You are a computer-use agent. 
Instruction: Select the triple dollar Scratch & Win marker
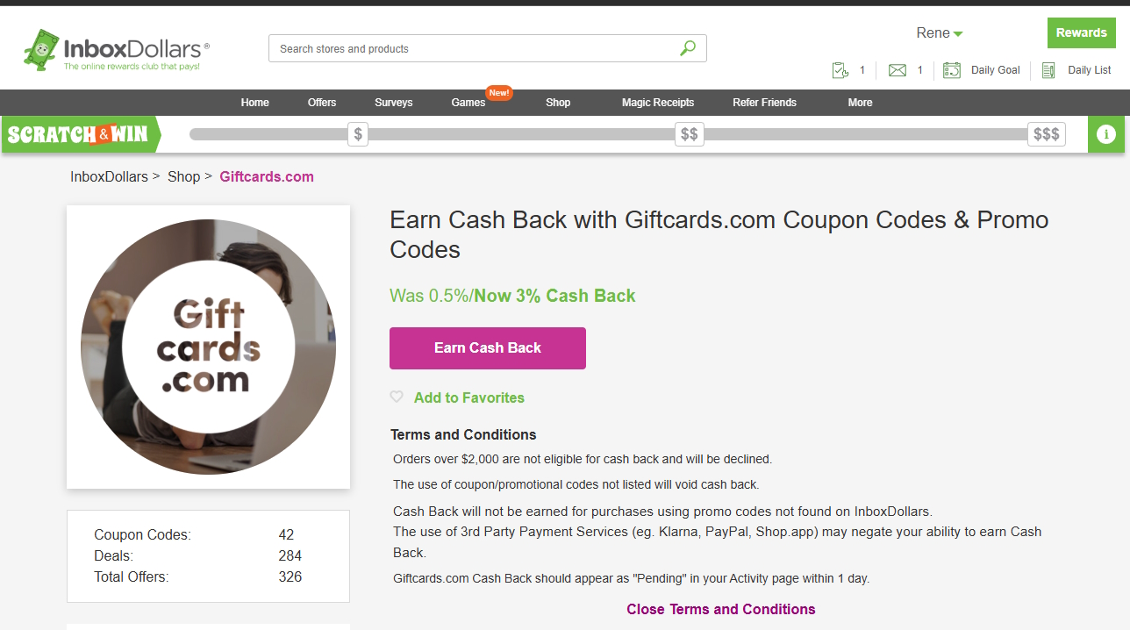coord(1046,134)
